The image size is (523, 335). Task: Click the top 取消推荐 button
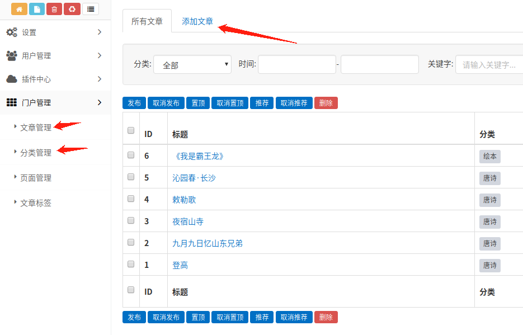pyautogui.click(x=294, y=103)
